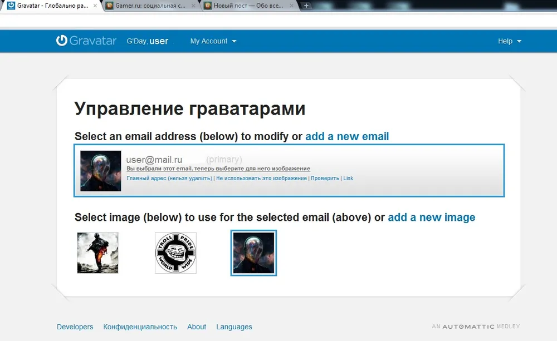This screenshot has width=557, height=341.
Task: Click the Новый пост tab favicon
Action: click(x=208, y=6)
